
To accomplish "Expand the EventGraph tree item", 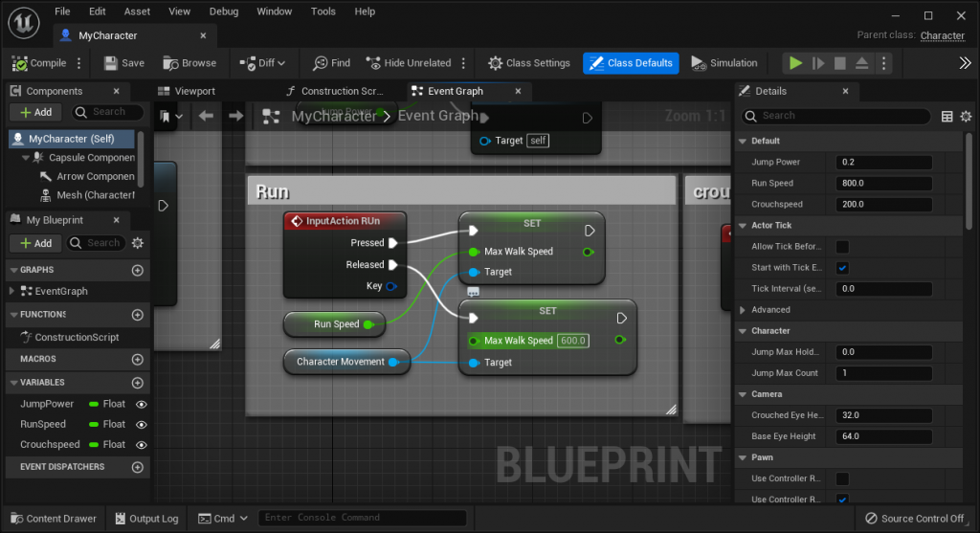I will click(11, 291).
